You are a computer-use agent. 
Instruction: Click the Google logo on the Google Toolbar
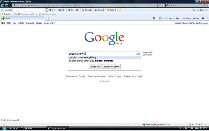[x=8, y=10]
